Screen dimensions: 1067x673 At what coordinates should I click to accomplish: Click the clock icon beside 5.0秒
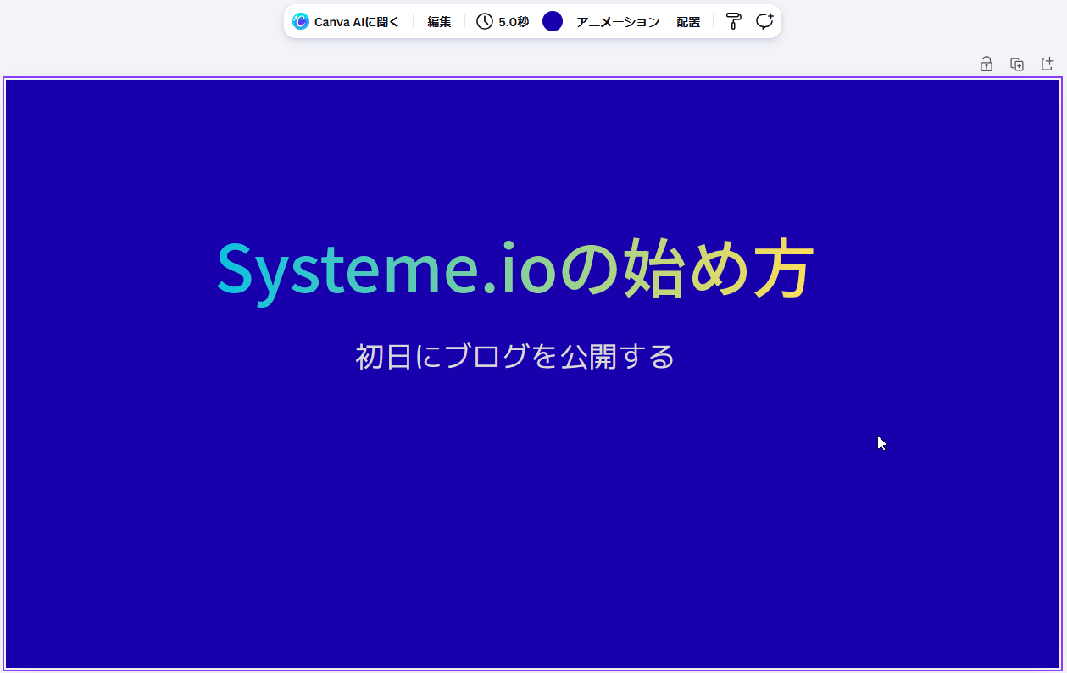click(x=485, y=22)
